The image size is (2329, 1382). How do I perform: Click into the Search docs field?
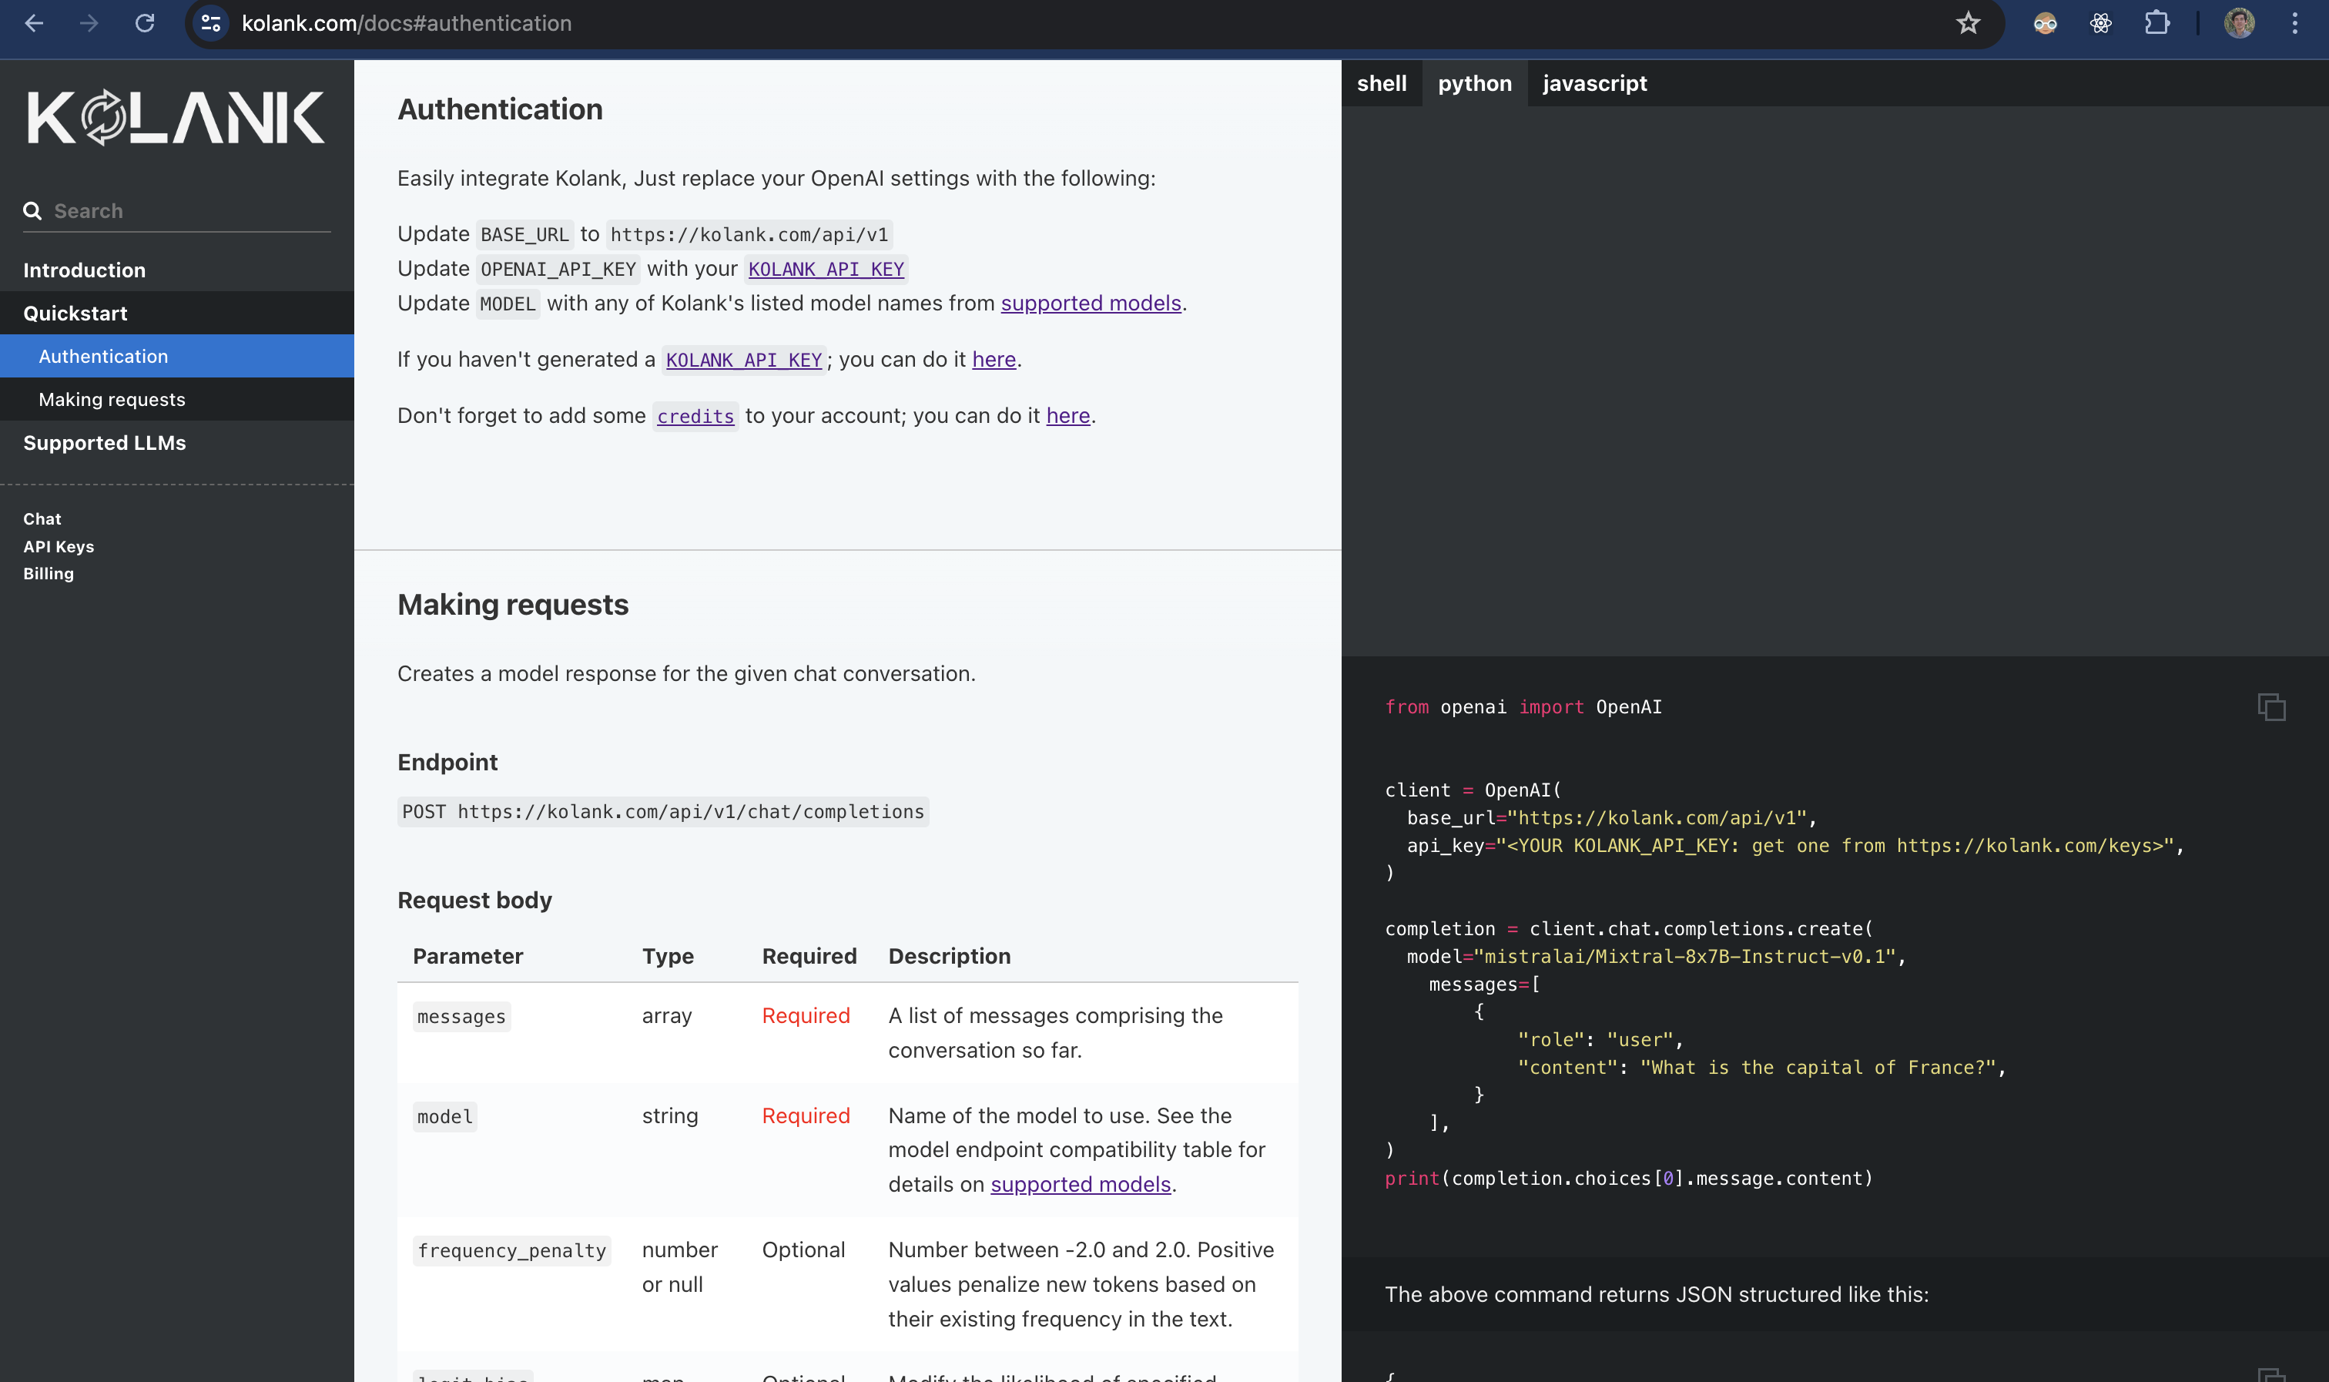tap(186, 211)
